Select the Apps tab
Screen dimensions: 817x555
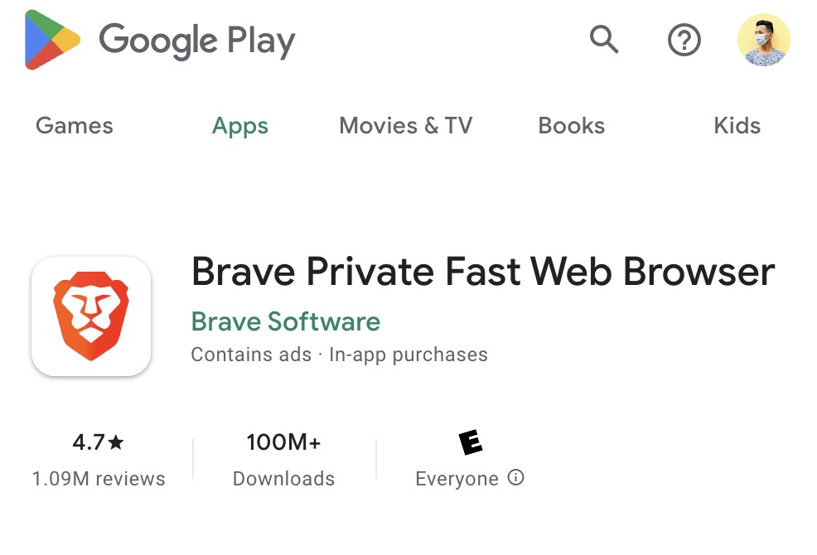pos(240,127)
